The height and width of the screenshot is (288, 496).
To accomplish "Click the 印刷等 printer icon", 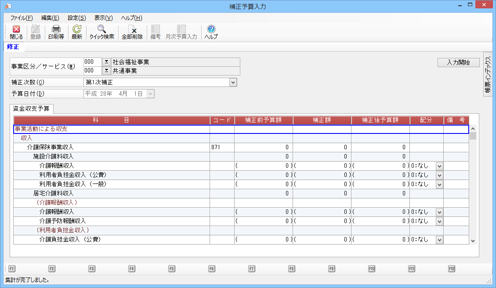I will point(56,32).
